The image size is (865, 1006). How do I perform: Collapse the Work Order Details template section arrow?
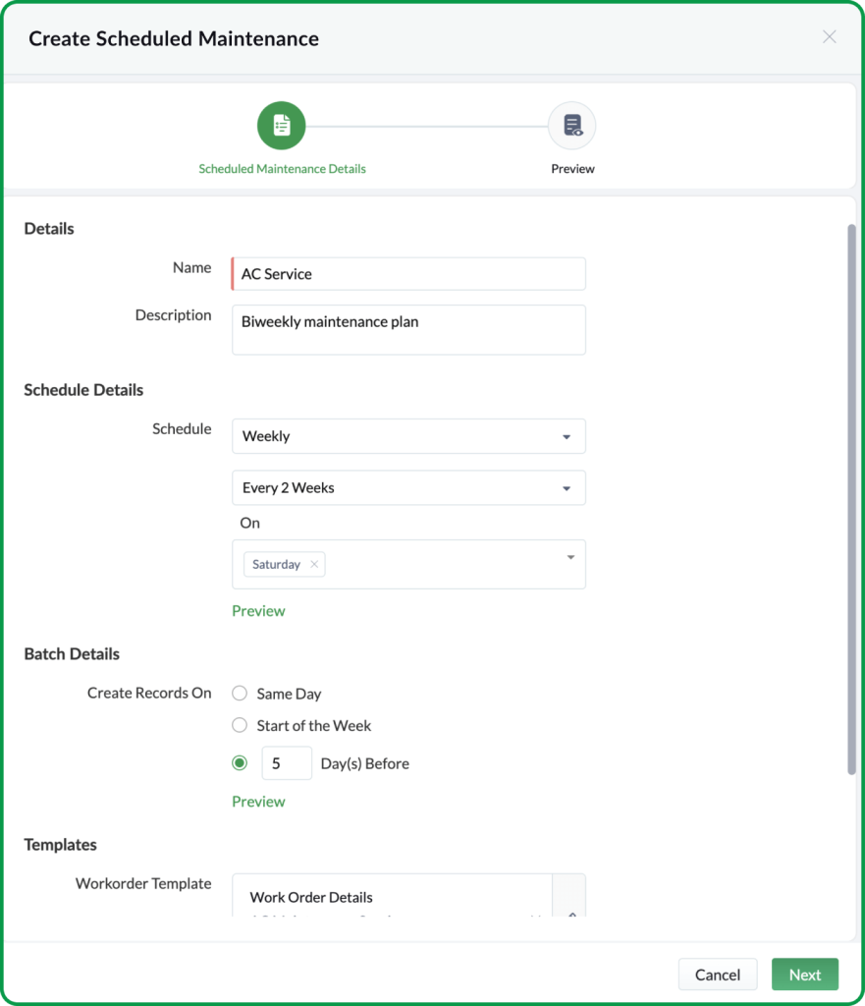[570, 915]
